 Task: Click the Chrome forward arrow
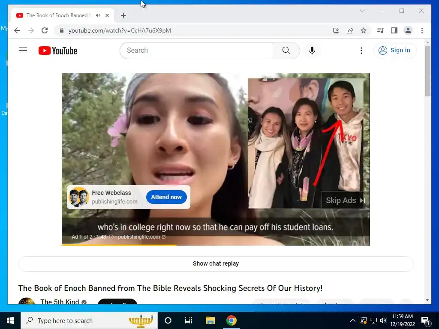click(x=31, y=30)
